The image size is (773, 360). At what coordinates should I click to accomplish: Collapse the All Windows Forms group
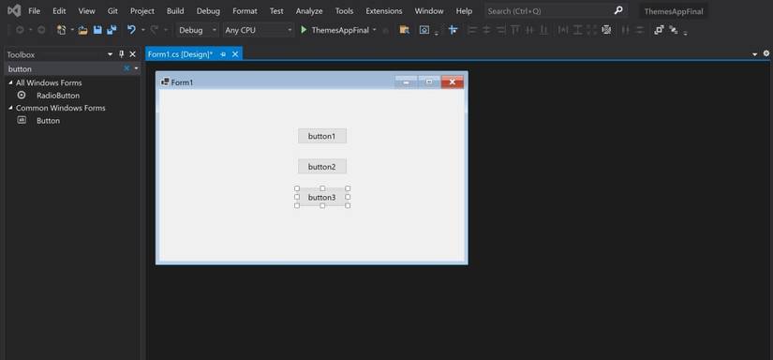(11, 82)
